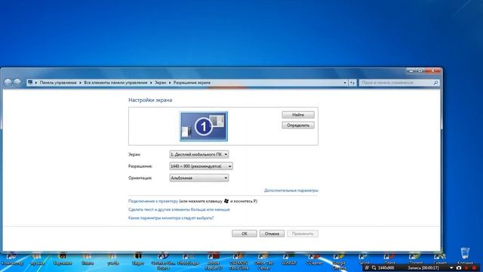Open the DAEMON Tools desktop shortcut
The width and height of the screenshot is (483, 272).
[238, 262]
